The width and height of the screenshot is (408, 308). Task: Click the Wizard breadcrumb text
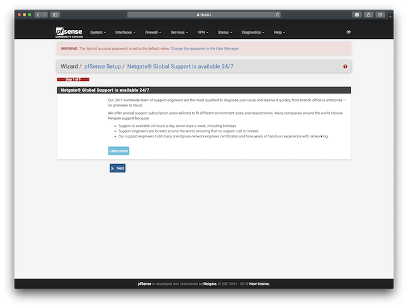(x=69, y=66)
